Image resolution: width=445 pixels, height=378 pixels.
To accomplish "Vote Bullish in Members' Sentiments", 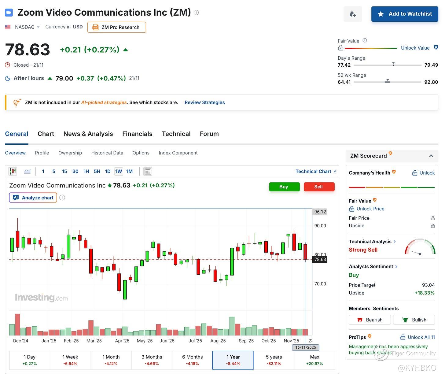I will pos(414,320).
